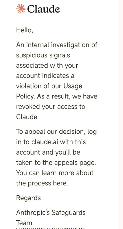Click the "suspicious signals" text line
The height and width of the screenshot is (229, 123).
pyautogui.click(x=43, y=56)
